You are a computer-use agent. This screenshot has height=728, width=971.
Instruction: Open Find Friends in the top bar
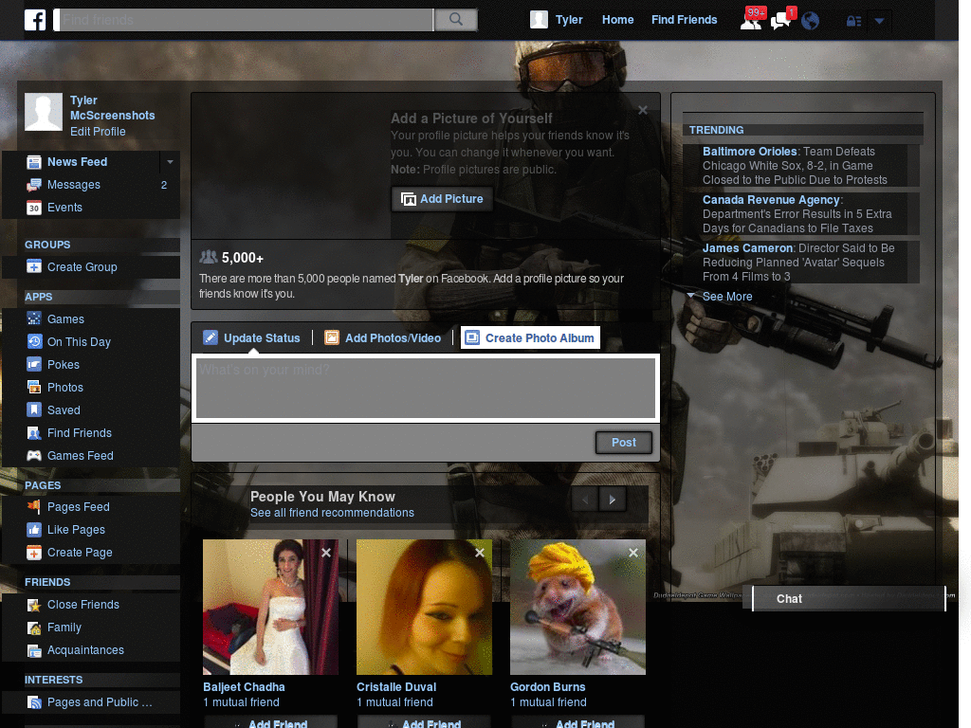684,20
